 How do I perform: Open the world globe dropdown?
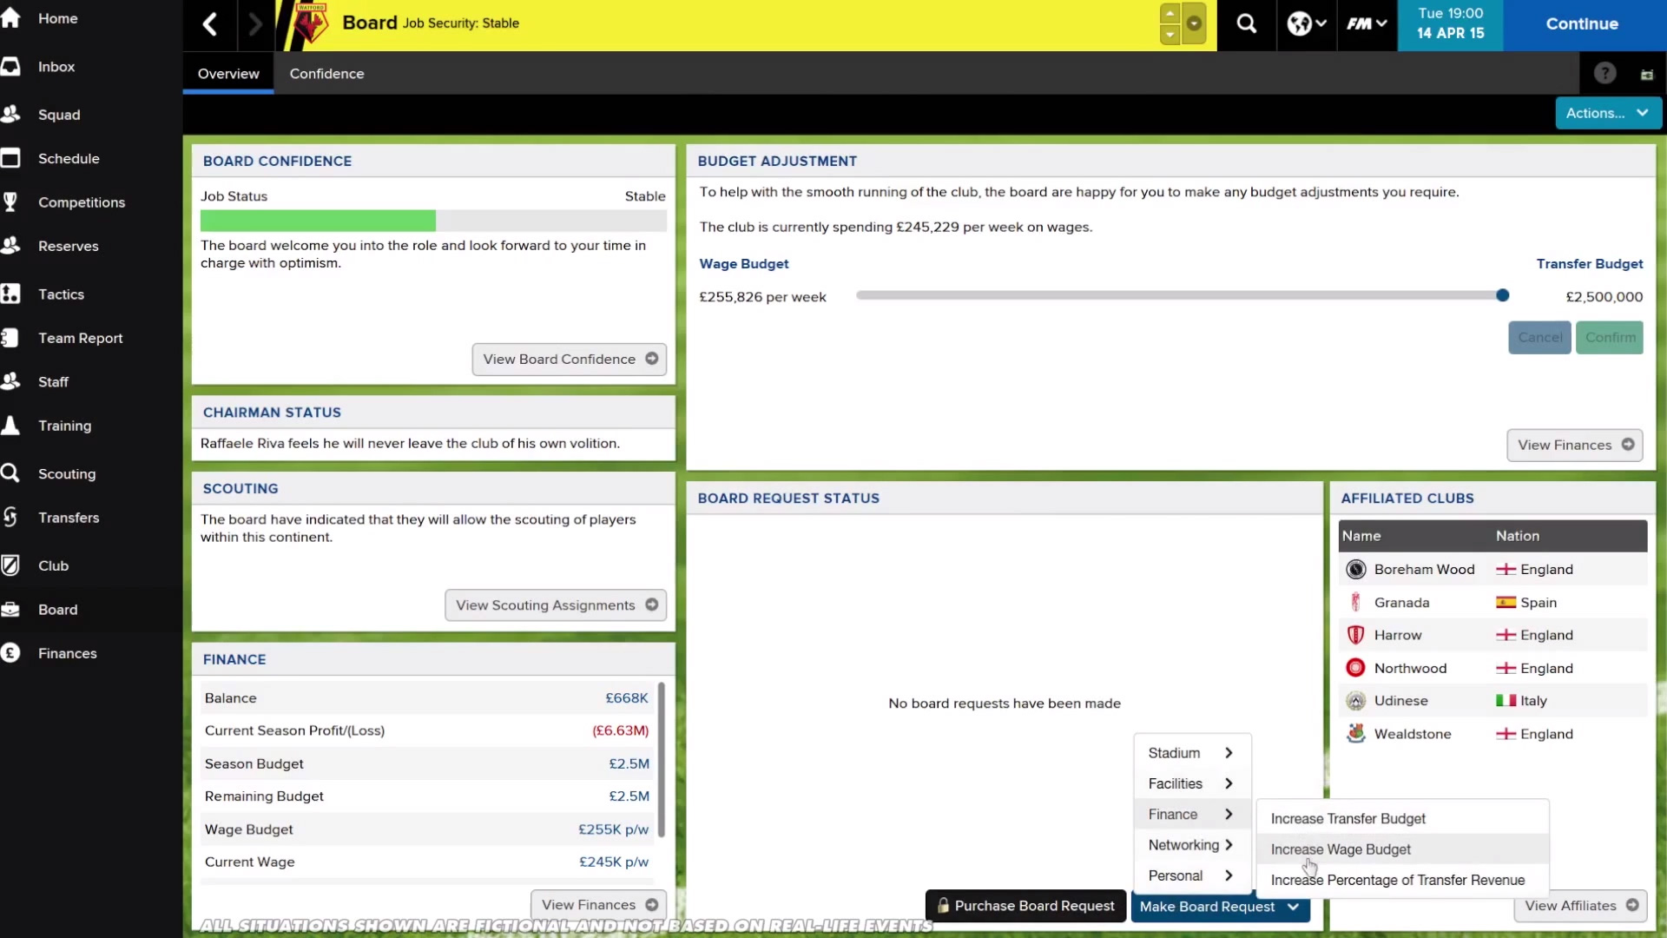(x=1306, y=24)
